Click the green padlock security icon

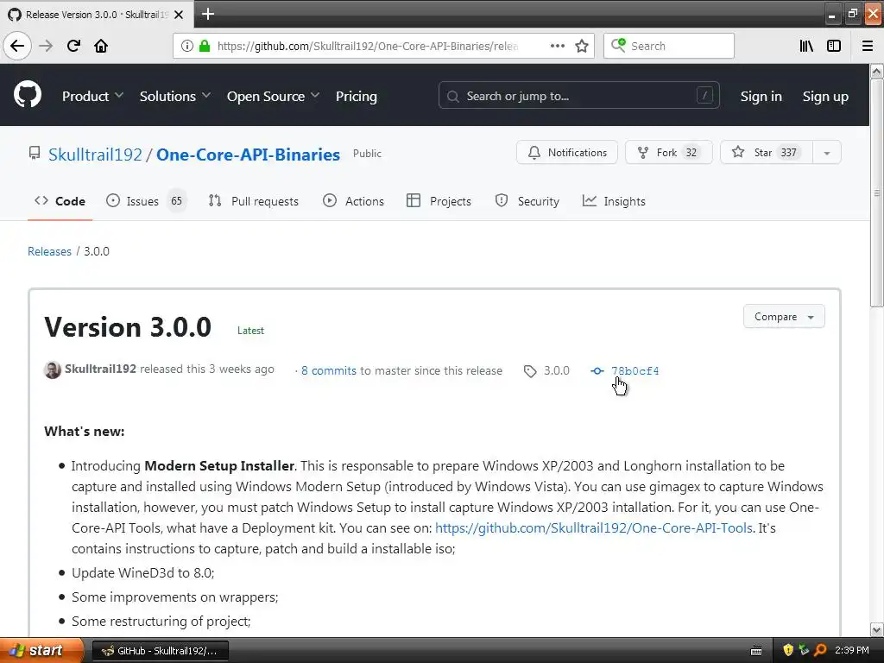[x=205, y=46]
